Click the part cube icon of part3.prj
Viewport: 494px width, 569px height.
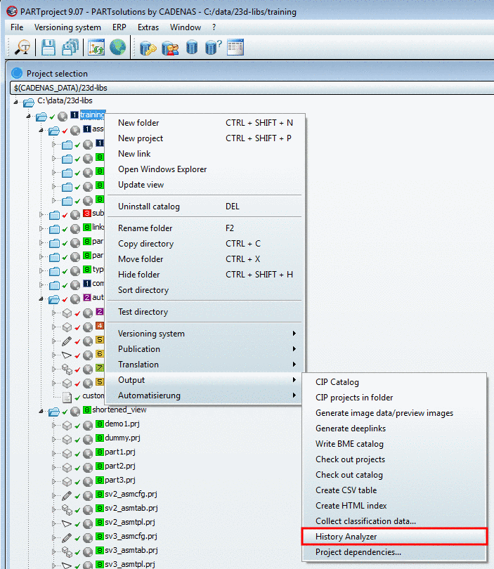coord(67,482)
